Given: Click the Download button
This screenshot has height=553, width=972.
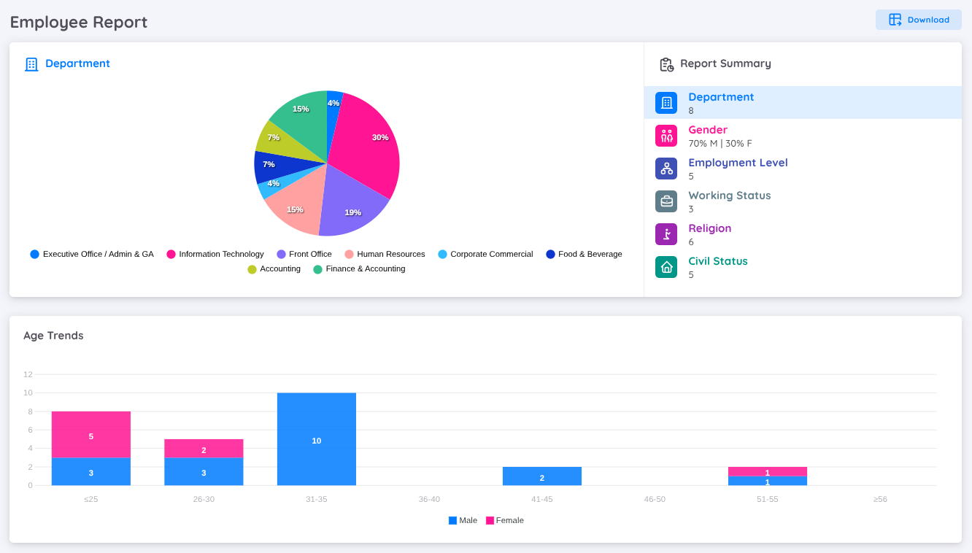Looking at the screenshot, I should [x=918, y=20].
